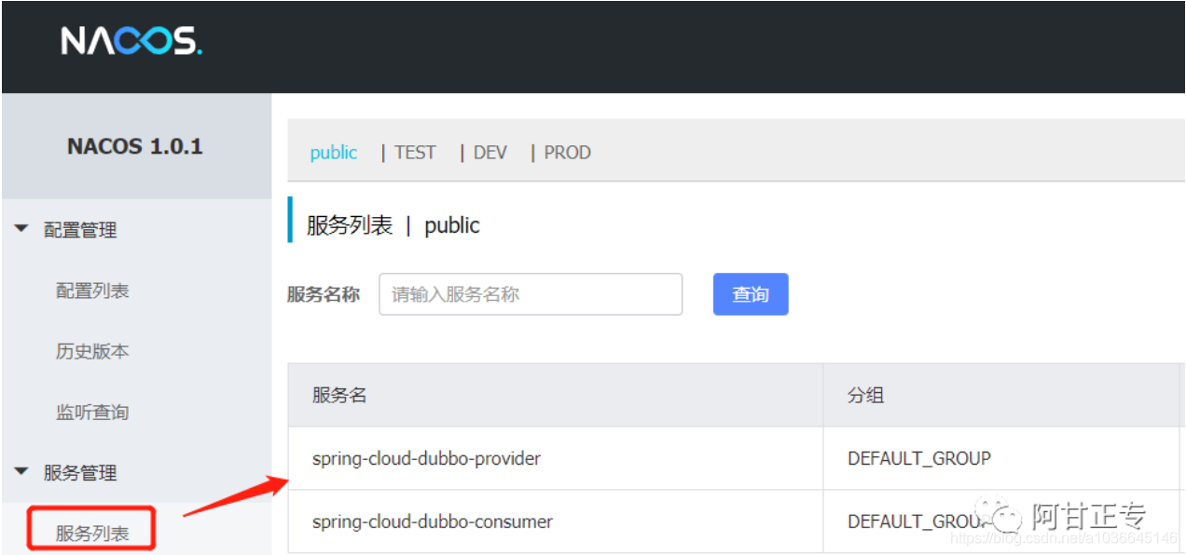This screenshot has width=1186, height=555.
Task: Switch to the PROD namespace tab
Action: click(x=567, y=153)
